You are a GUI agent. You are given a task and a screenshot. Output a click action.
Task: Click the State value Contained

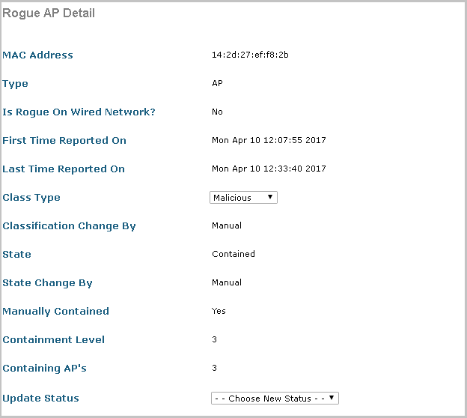tap(233, 254)
